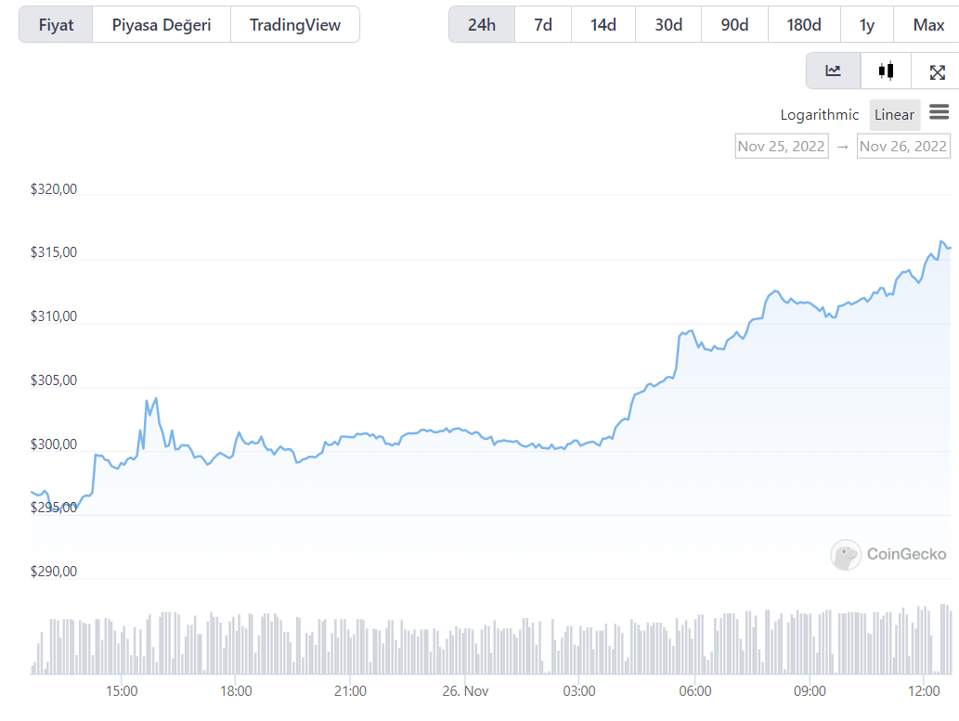Click the $320,00 axis label
Screen dimensions: 959x721
54,189
